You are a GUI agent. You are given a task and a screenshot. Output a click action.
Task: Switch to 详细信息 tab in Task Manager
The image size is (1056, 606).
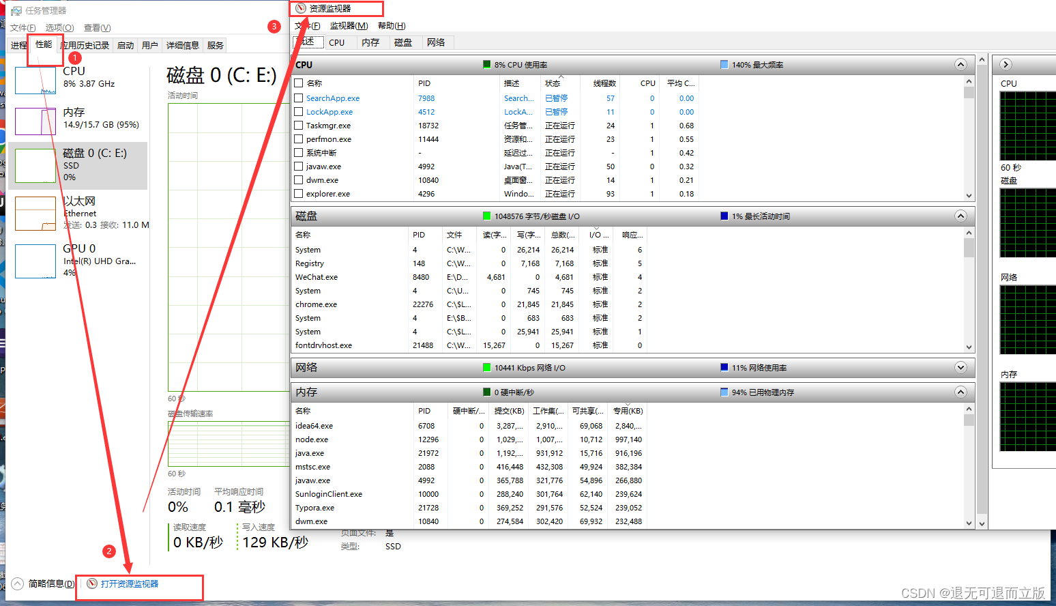(x=183, y=46)
